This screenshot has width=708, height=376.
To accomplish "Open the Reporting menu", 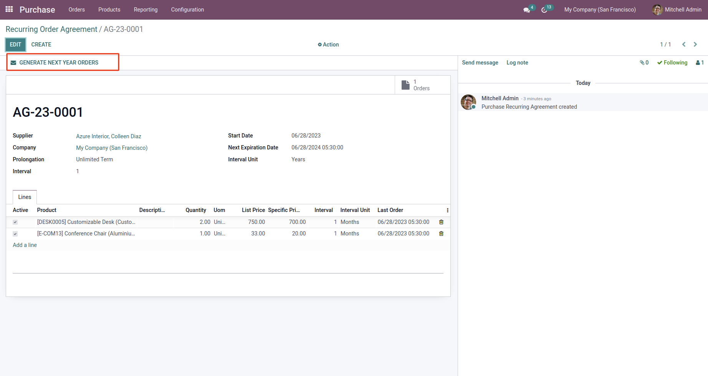I will click(x=146, y=10).
